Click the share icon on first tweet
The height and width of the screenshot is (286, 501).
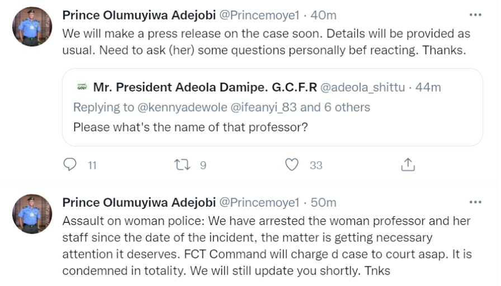click(408, 164)
